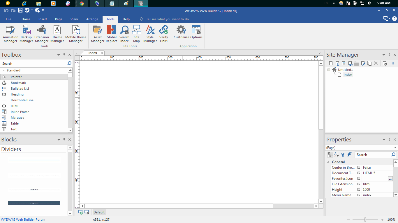Pin the Blocks panel
This screenshot has width=398, height=223.
[x=64, y=139]
